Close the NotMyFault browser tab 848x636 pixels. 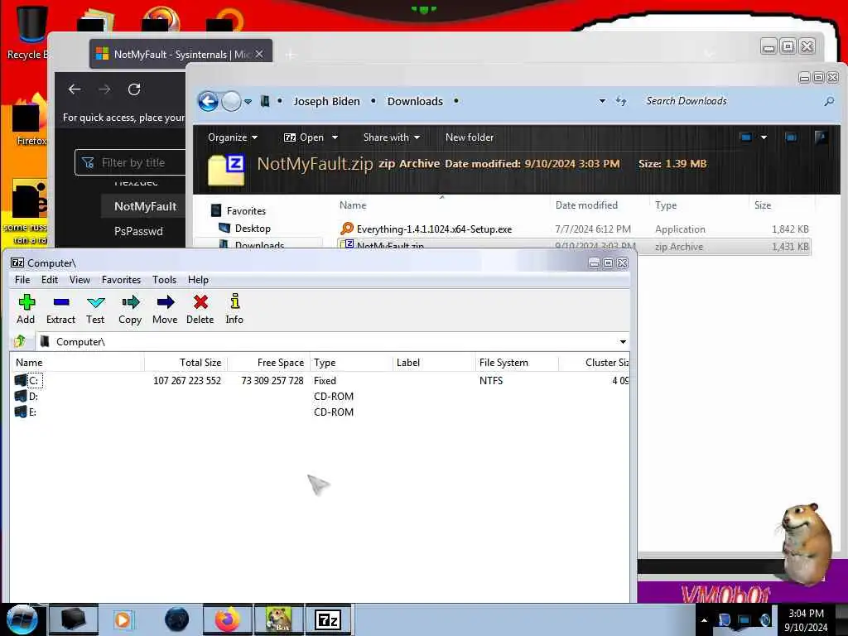[x=259, y=54]
